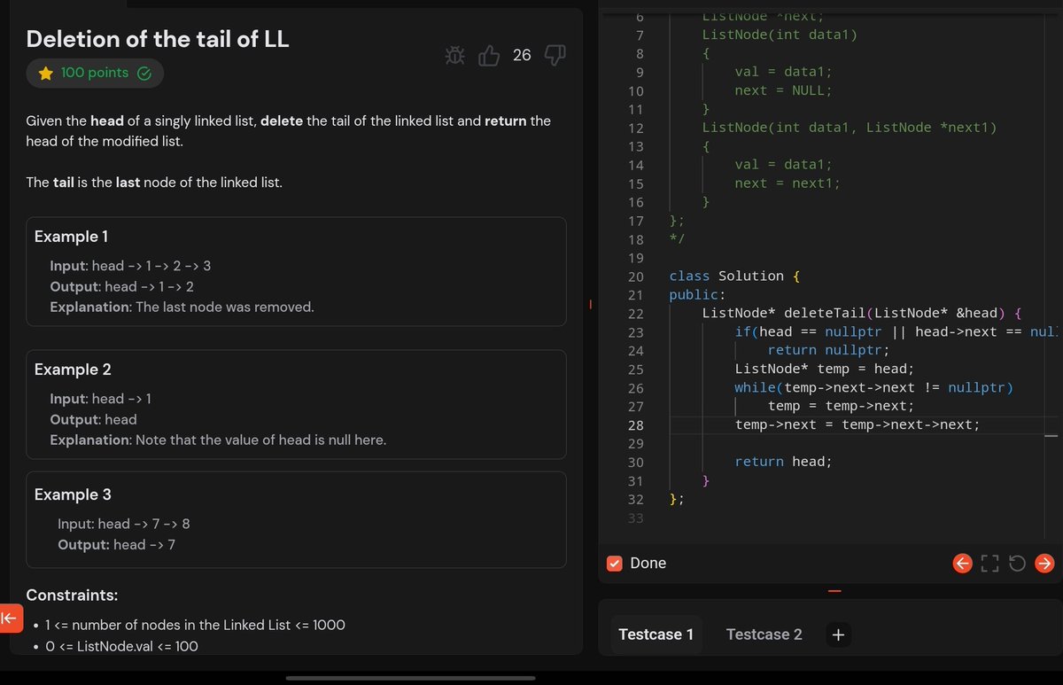Click the return nullptr; statement
The image size is (1063, 685).
click(x=828, y=350)
